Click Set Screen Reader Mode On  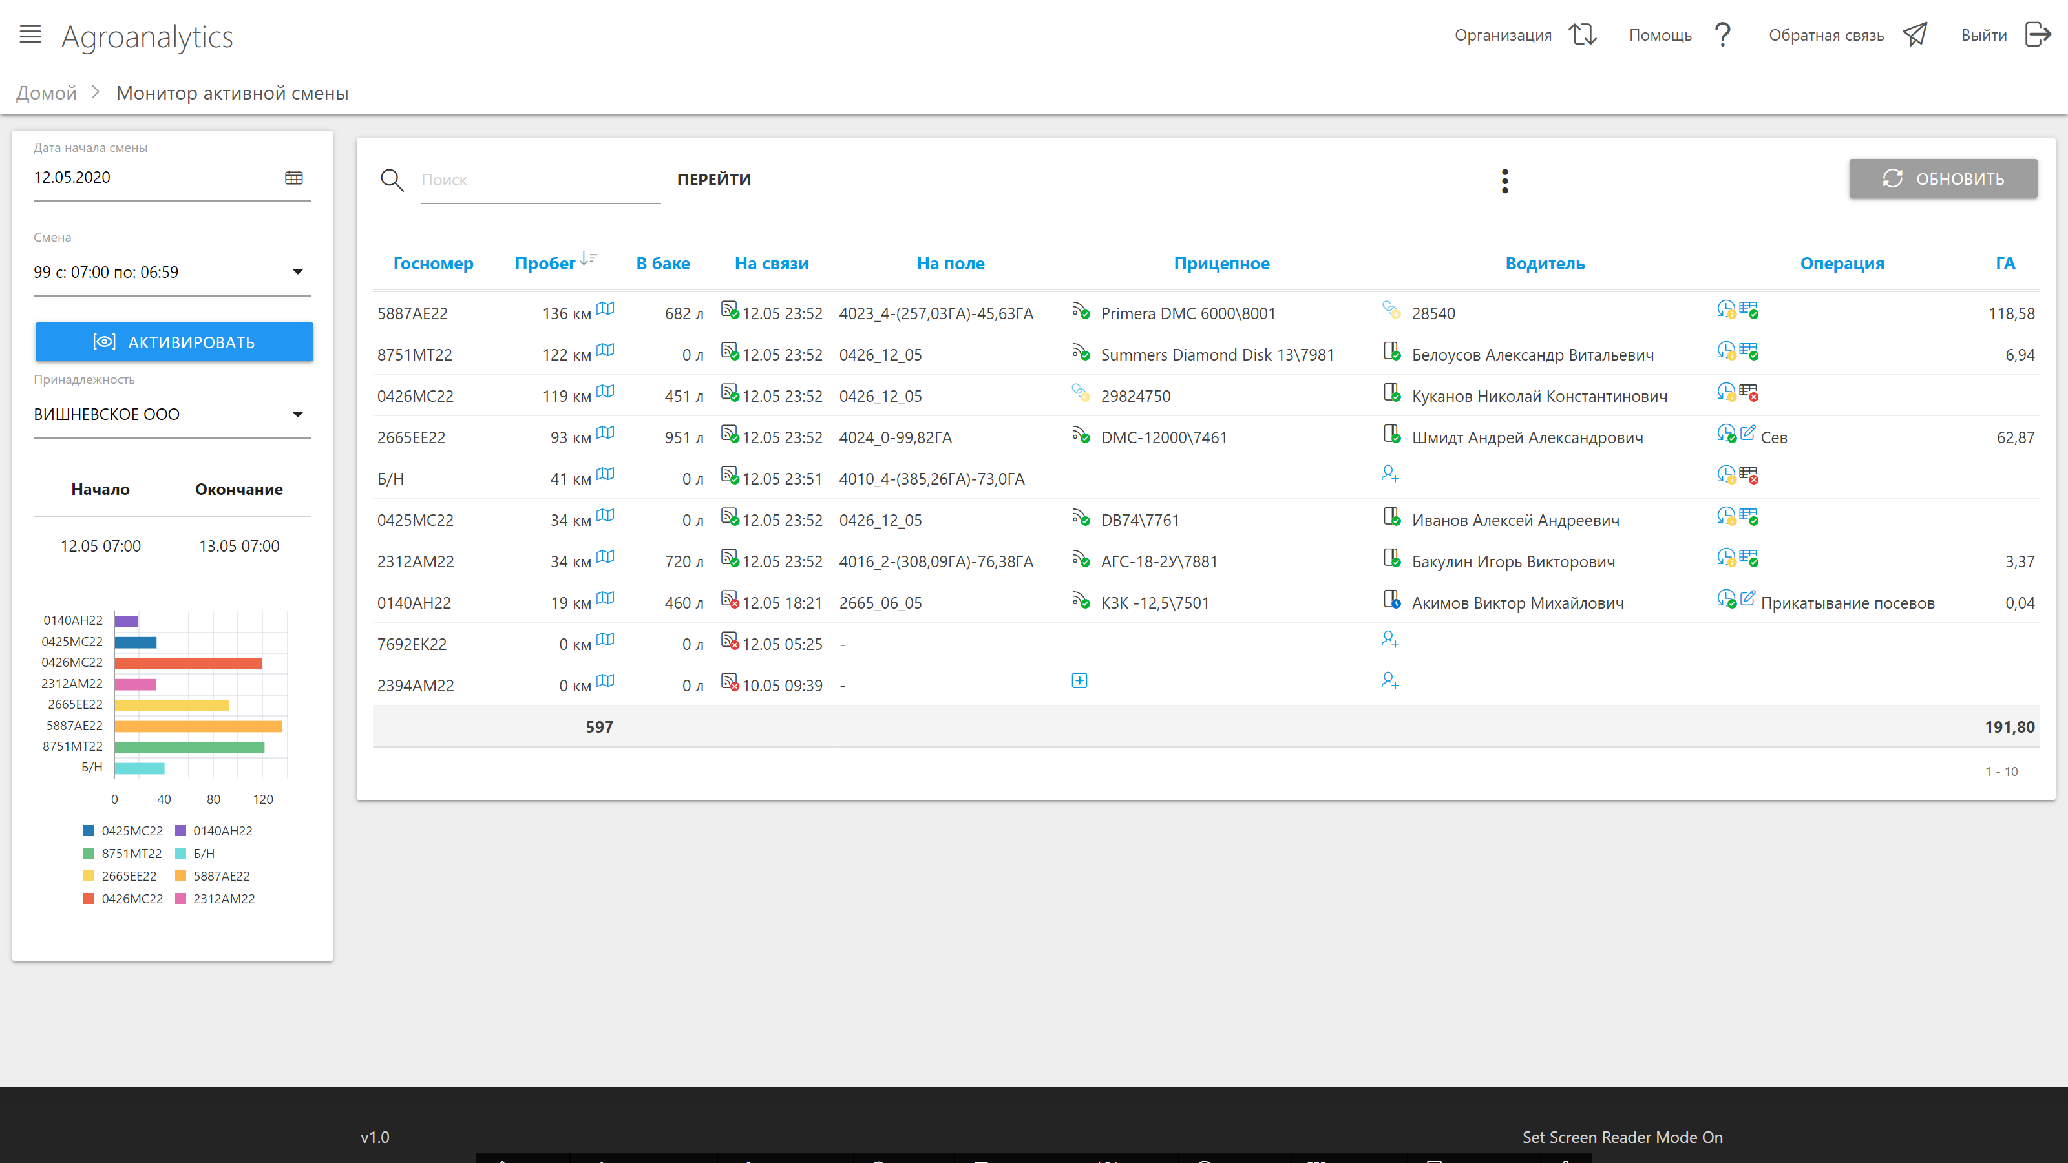pos(1621,1137)
